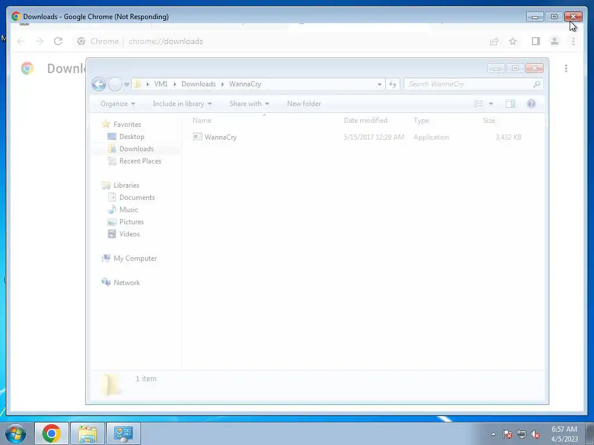Open muted volume tray icon
This screenshot has height=445, width=594.
tap(535, 434)
